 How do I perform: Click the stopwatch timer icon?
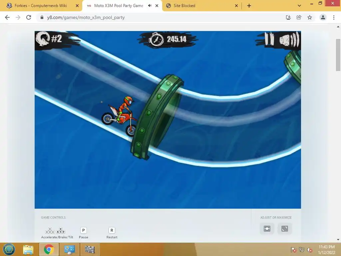coord(156,39)
